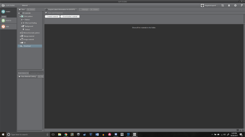Select the Manga material label
The width and height of the screenshot is (245, 137).
click(x=29, y=36)
